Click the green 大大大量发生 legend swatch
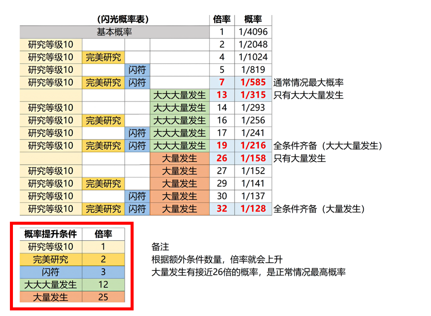The image size is (431, 316). coord(50,285)
